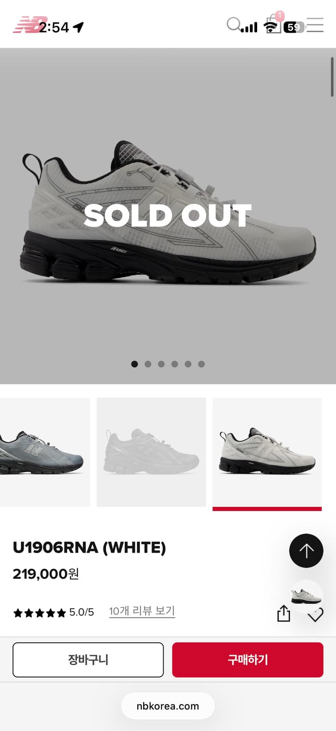Open the floating recently viewed shoe thumbnail
Image resolution: width=336 pixels, height=731 pixels.
(x=306, y=596)
